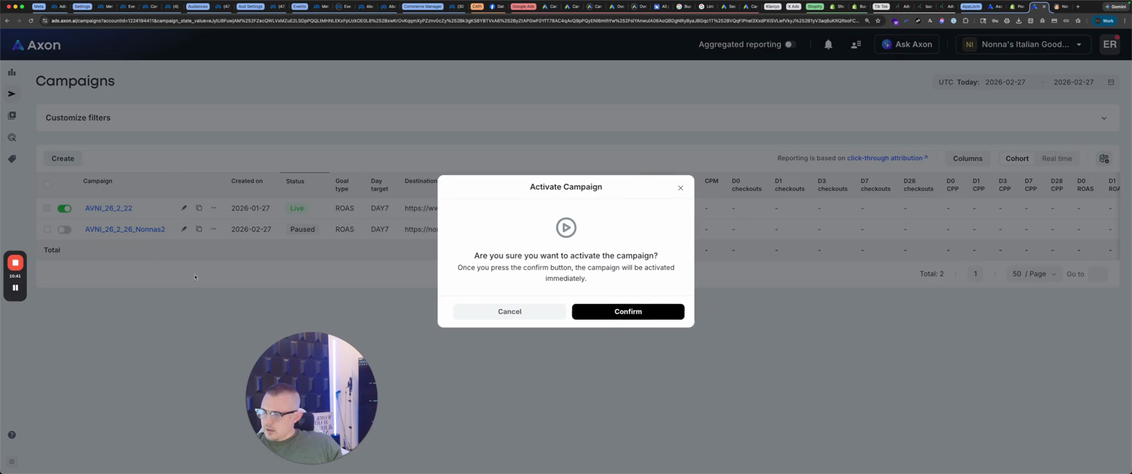Expand the Customize filters panel

click(1104, 118)
